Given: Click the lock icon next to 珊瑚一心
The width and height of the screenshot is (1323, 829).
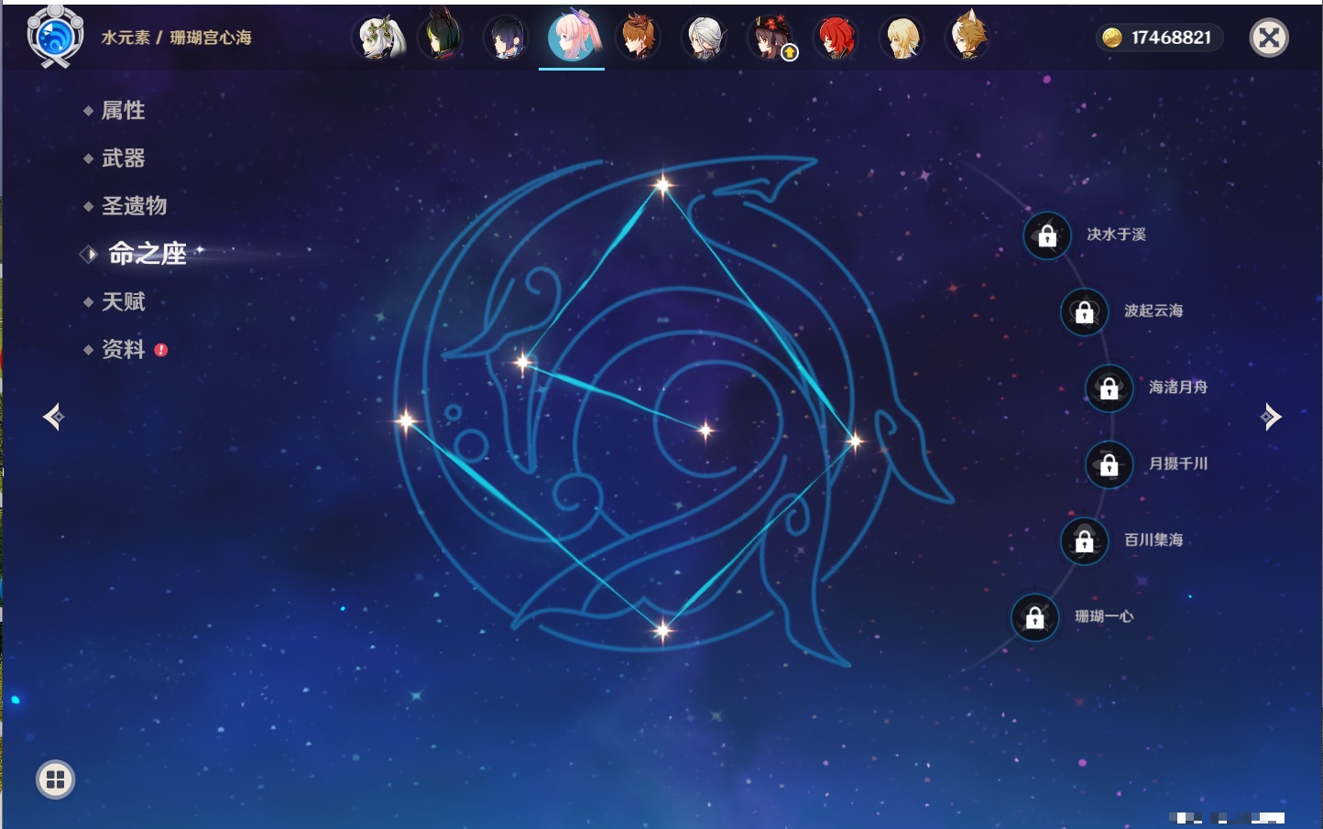Looking at the screenshot, I should click(1034, 616).
